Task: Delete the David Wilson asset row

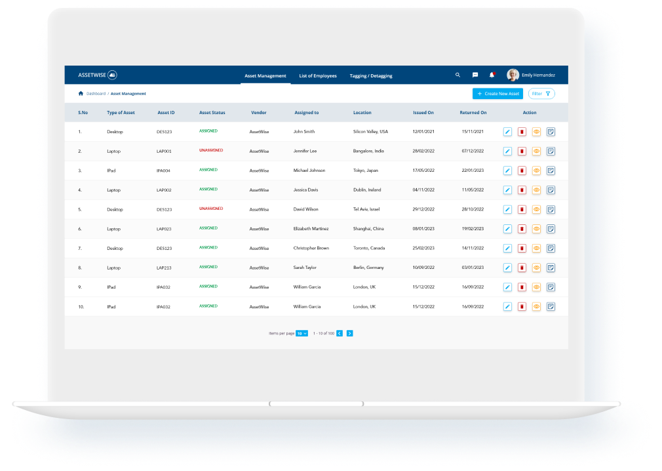Action: point(522,210)
